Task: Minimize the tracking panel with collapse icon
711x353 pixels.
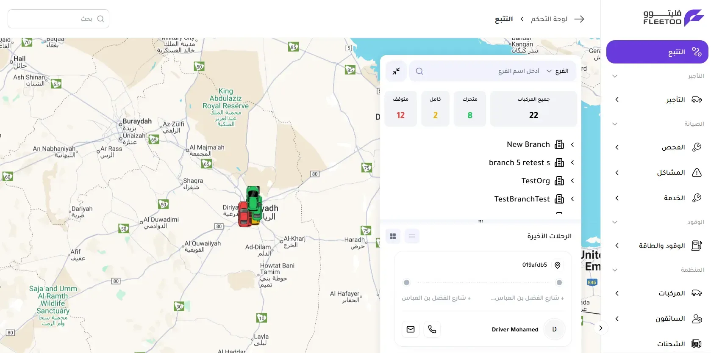Action: pyautogui.click(x=396, y=71)
